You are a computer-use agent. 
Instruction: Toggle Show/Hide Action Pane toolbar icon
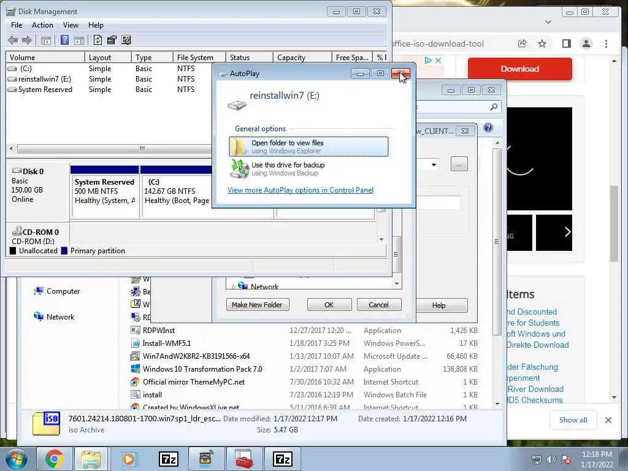(79, 40)
